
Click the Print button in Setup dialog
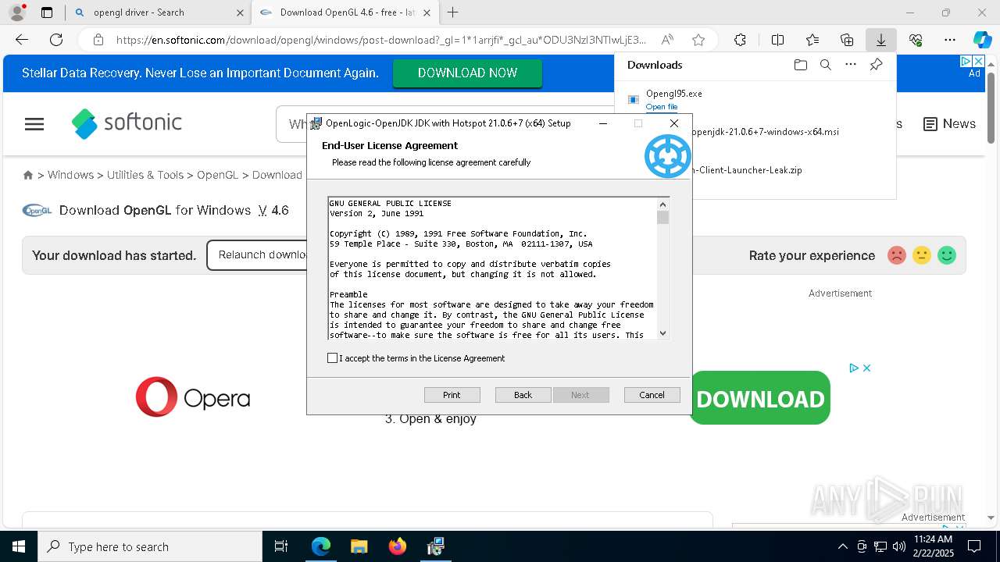[x=452, y=395]
